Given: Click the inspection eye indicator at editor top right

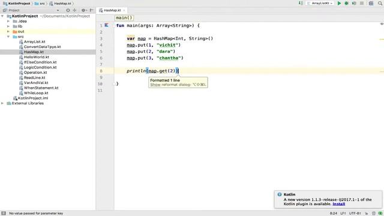Looking at the screenshot, I should (382, 24).
